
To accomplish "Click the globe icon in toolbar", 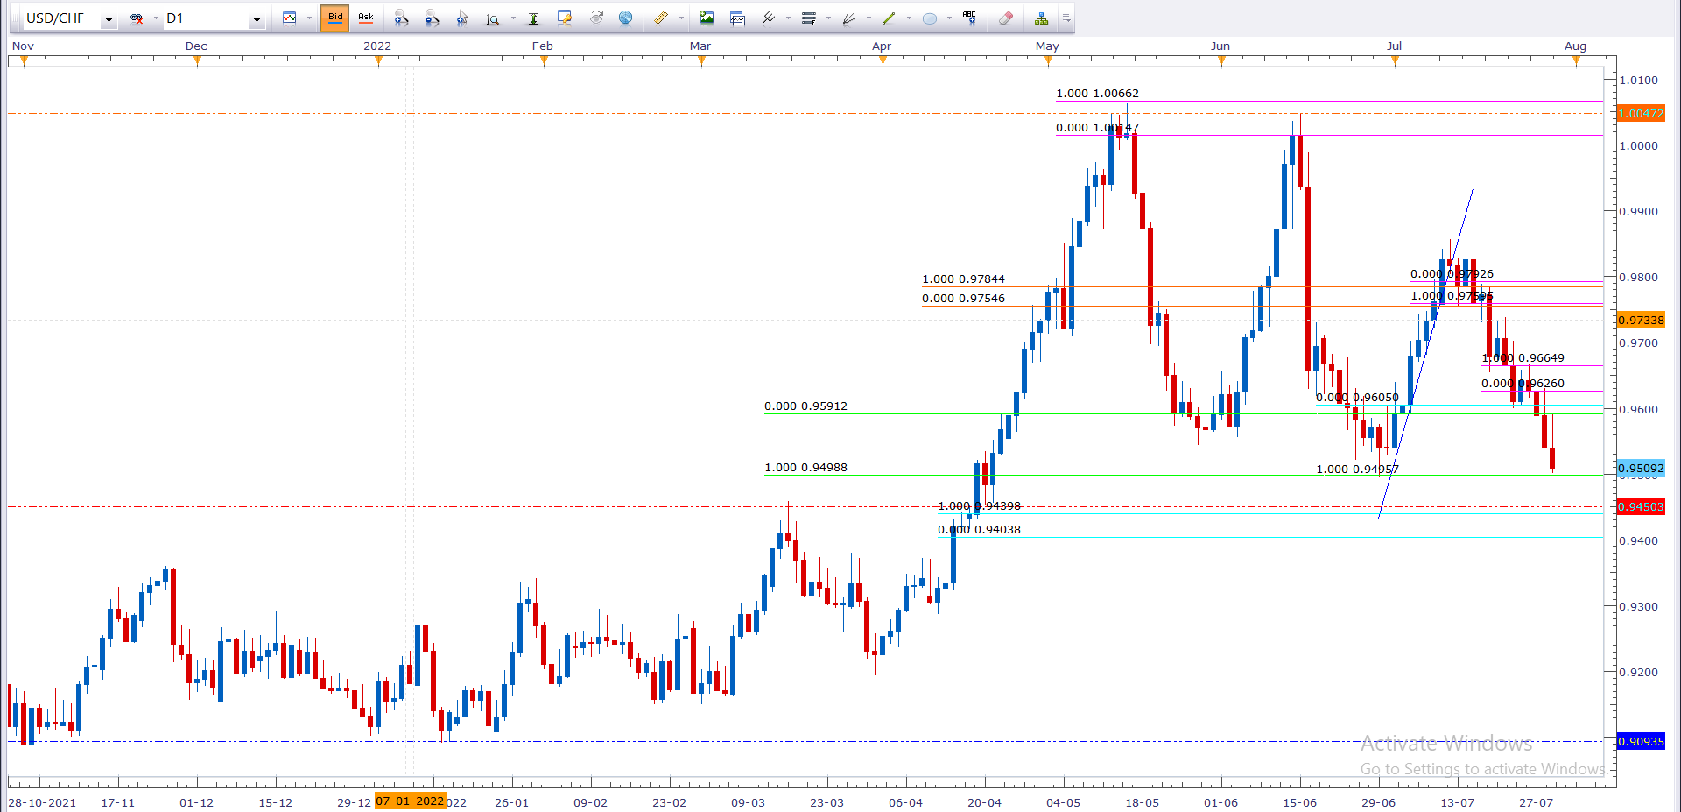I will pyautogui.click(x=626, y=18).
